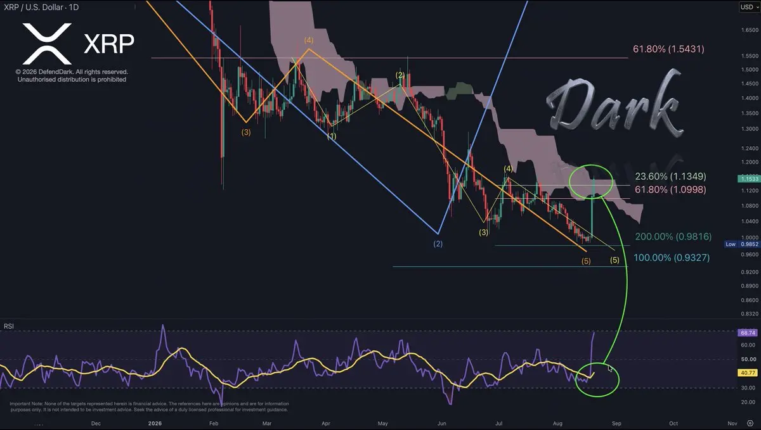
Task: Click the Oct label on time axis
Action: click(x=673, y=423)
